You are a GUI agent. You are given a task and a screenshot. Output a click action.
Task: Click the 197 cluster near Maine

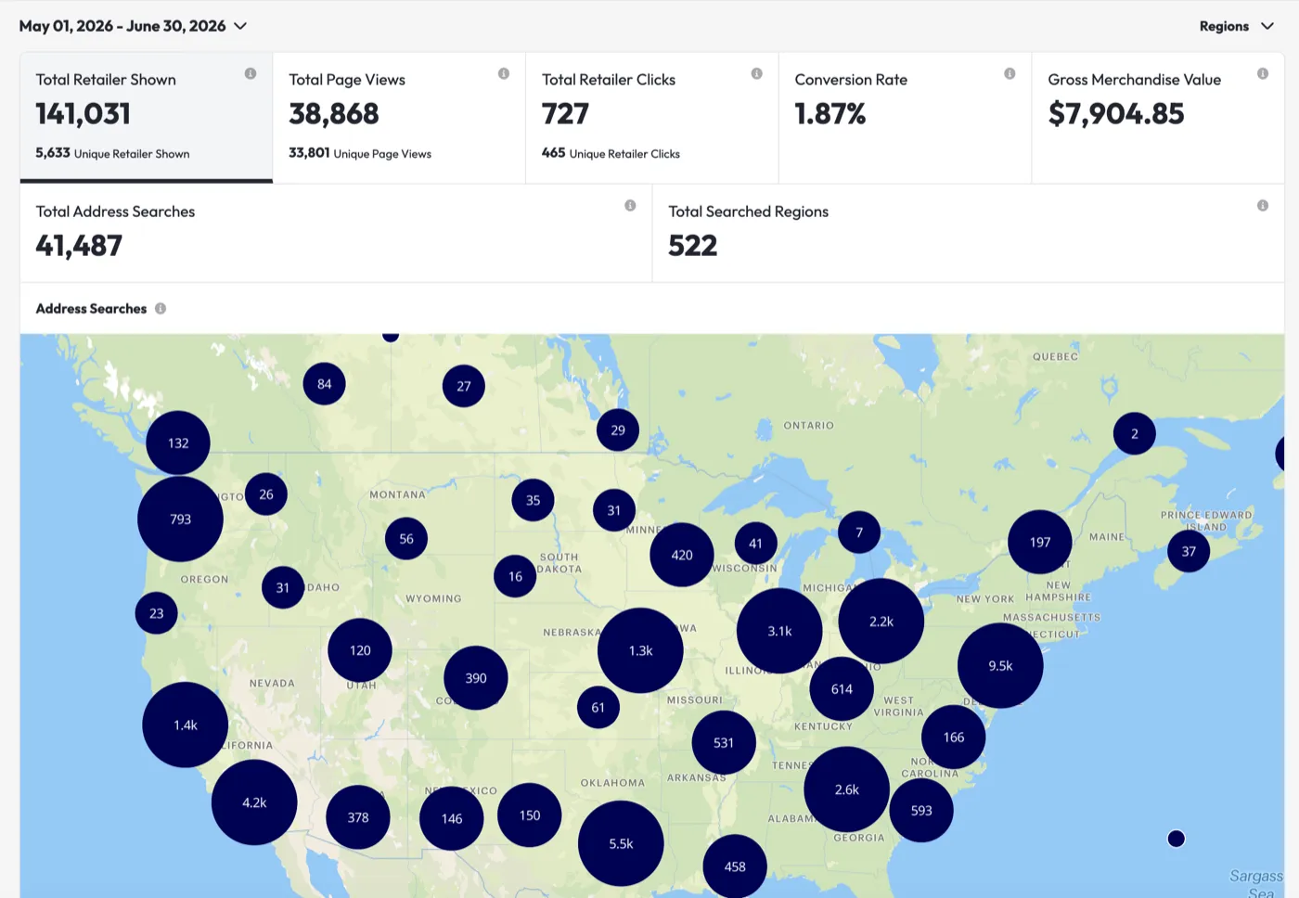pos(1040,542)
